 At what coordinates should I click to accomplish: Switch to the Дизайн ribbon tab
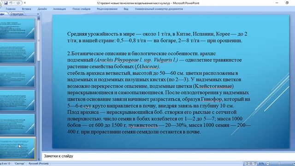(x=42, y=9)
